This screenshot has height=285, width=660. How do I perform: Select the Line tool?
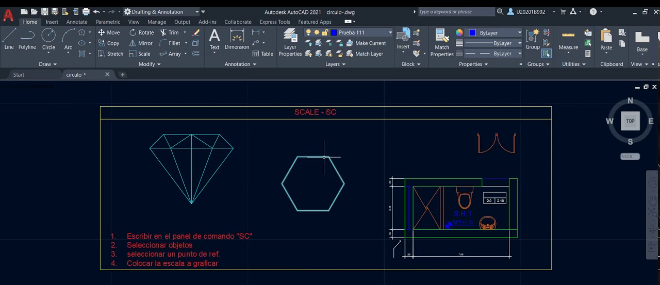(x=9, y=40)
